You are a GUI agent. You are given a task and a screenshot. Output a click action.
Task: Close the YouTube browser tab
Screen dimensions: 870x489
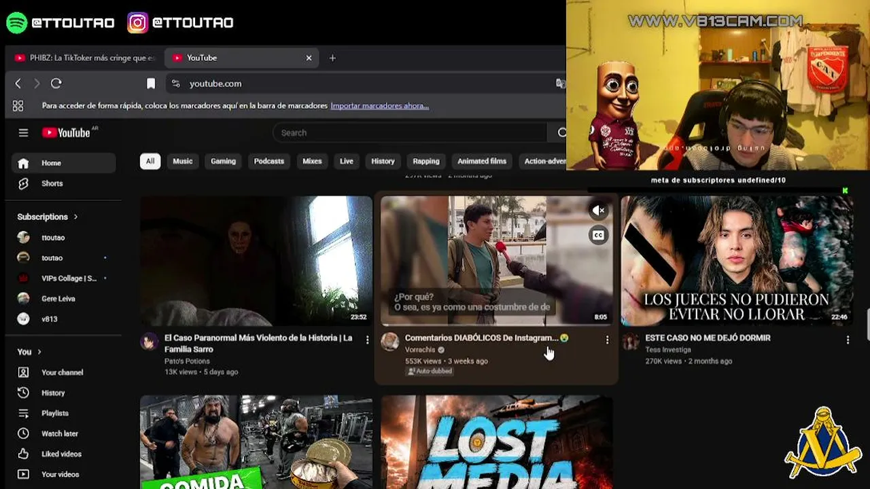[309, 58]
